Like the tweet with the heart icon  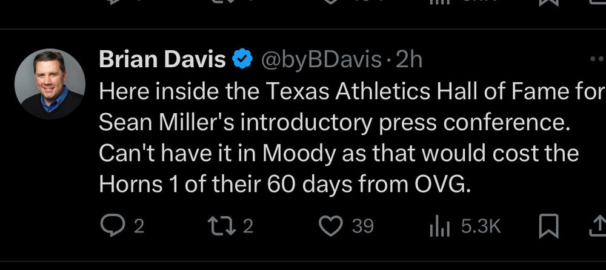tap(330, 226)
